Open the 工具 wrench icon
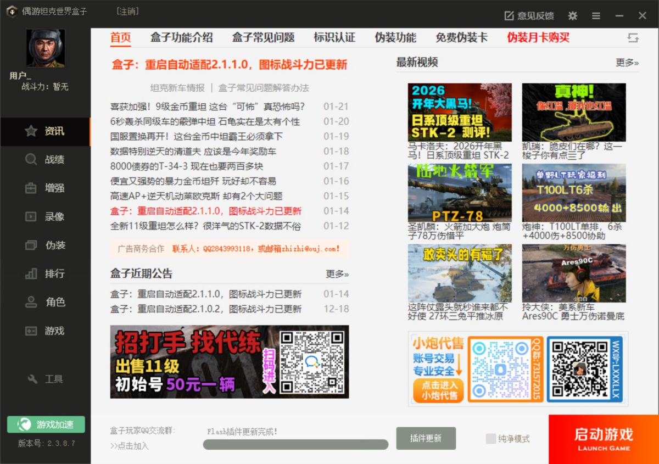Viewport: 659px width, 464px height. pos(32,379)
